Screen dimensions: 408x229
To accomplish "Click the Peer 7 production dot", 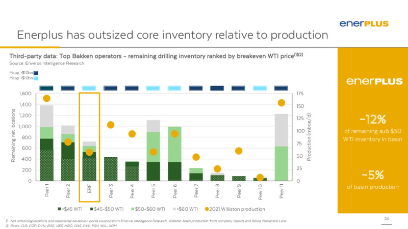I will [196, 157].
